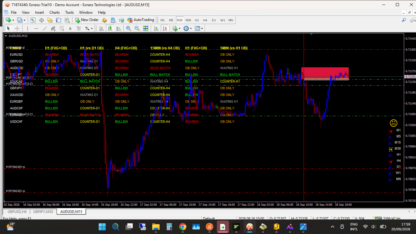416x234 pixels.
Task: Click the New Order button
Action: pyautogui.click(x=87, y=20)
